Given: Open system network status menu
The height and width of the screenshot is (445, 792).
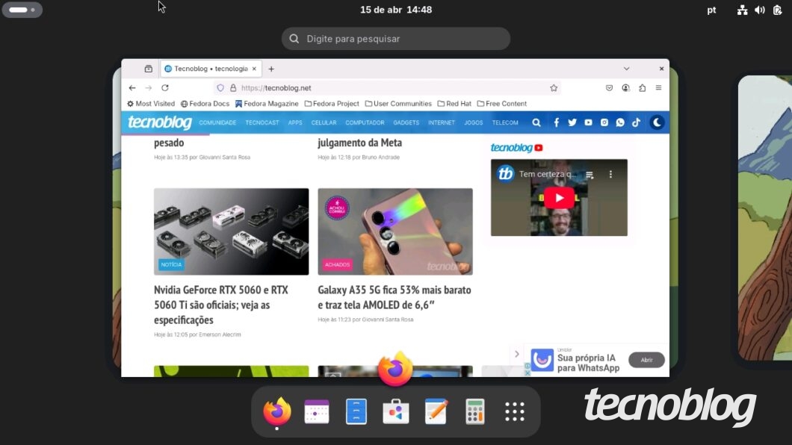Looking at the screenshot, I should [x=742, y=10].
